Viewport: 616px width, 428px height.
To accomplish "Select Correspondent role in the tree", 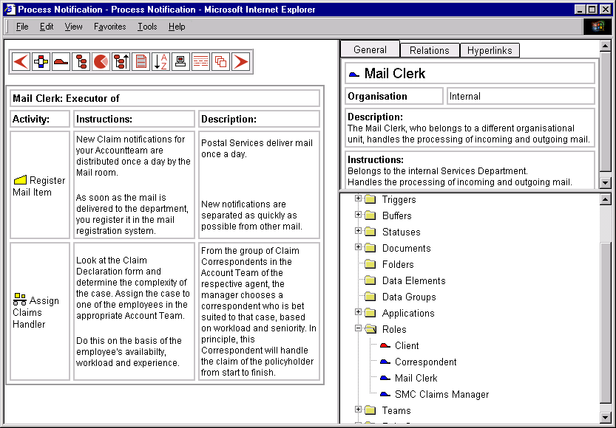I will [425, 362].
